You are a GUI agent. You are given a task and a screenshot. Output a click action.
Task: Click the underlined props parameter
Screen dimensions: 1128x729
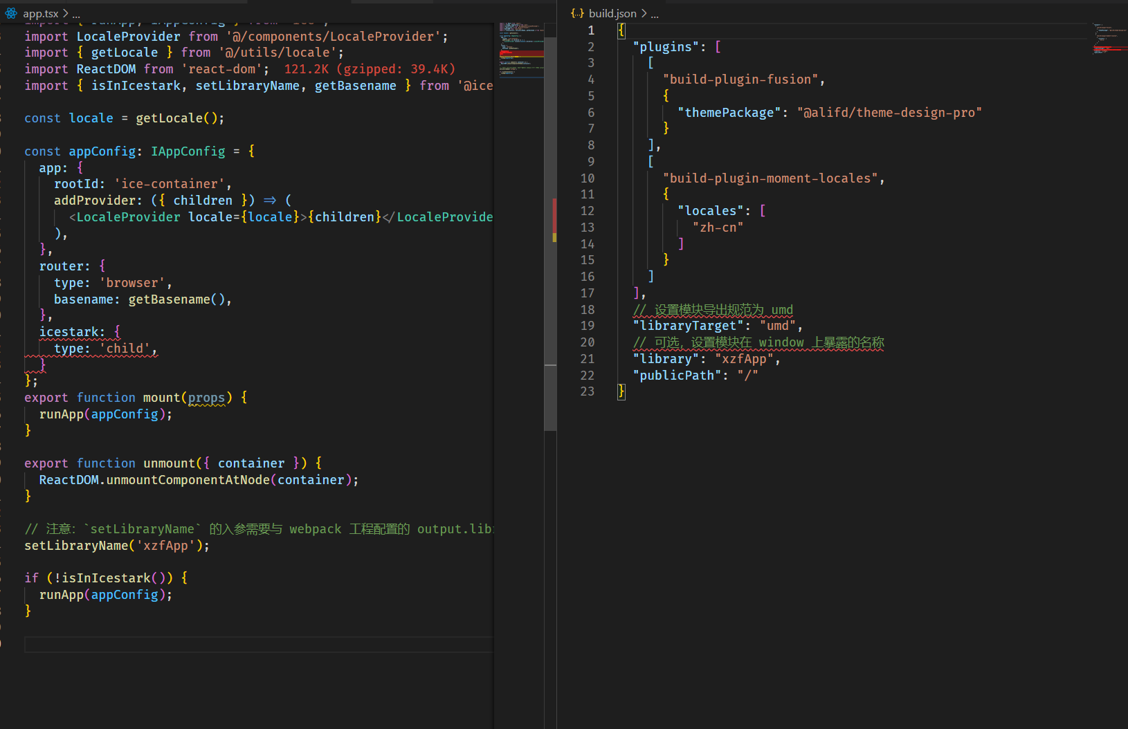click(x=207, y=398)
